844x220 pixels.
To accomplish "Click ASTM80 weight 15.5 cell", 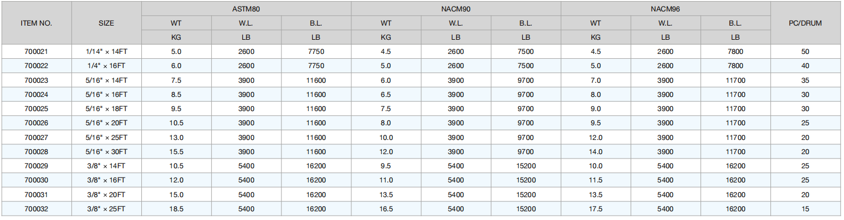I will click(x=176, y=151).
